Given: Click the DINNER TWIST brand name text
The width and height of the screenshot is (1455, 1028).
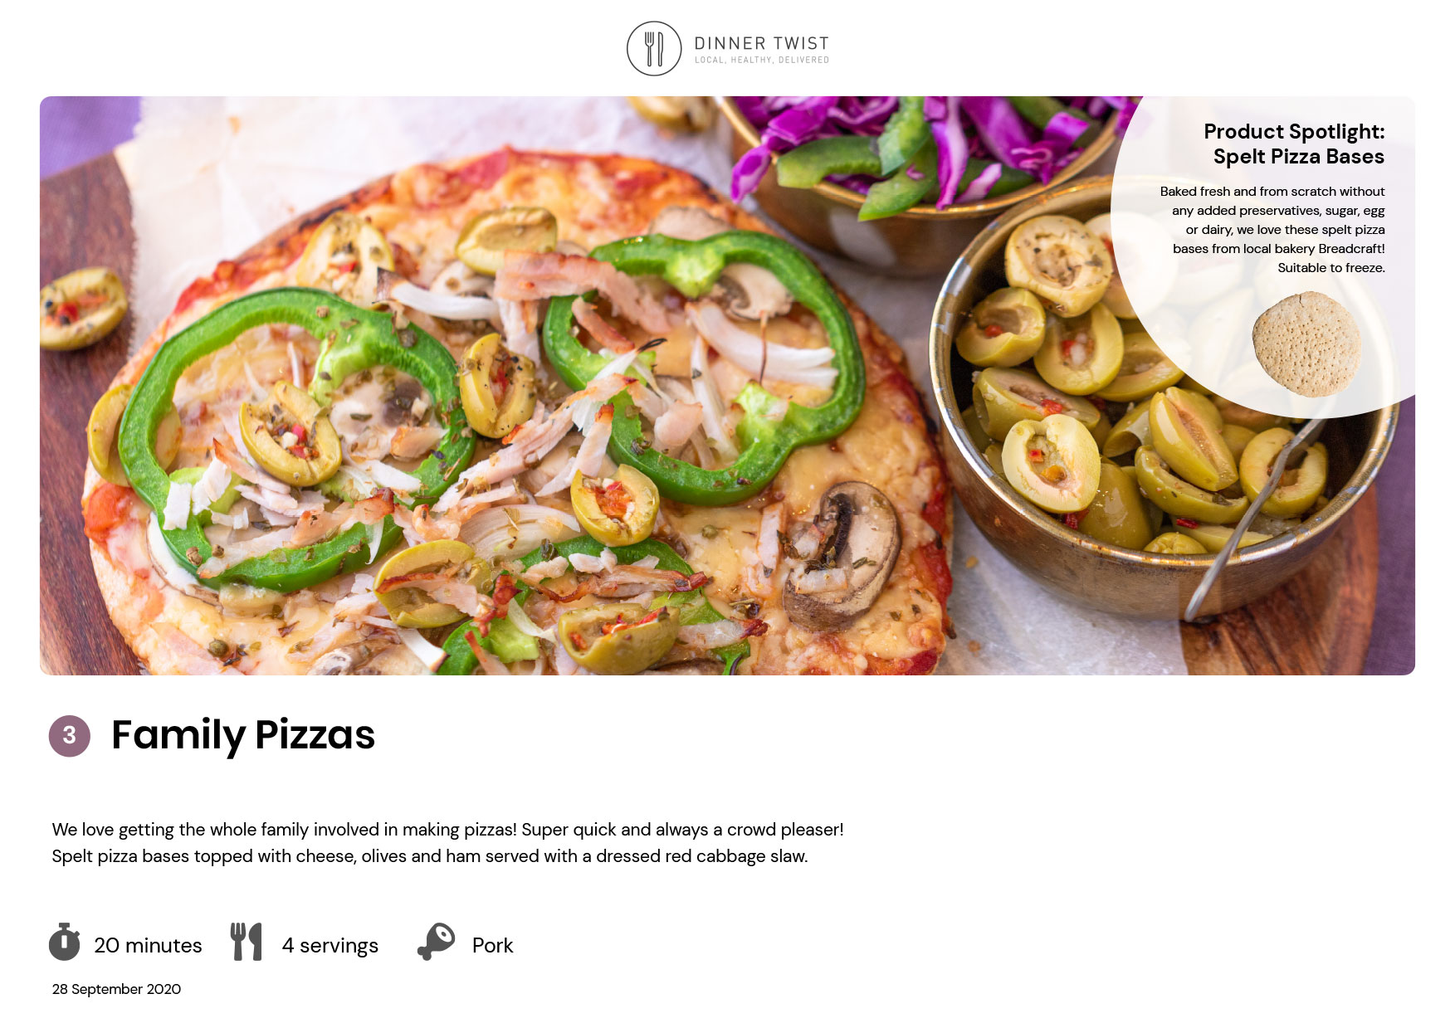Looking at the screenshot, I should [x=761, y=43].
